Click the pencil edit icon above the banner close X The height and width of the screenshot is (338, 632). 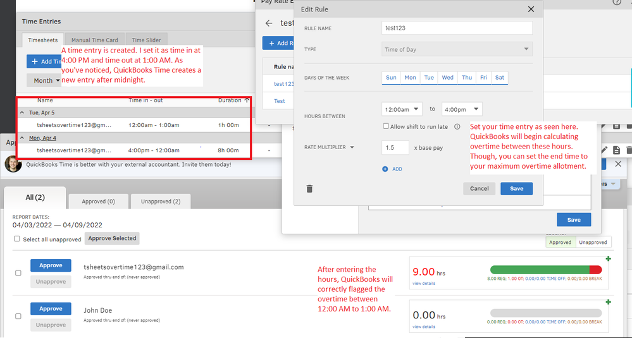604,150
